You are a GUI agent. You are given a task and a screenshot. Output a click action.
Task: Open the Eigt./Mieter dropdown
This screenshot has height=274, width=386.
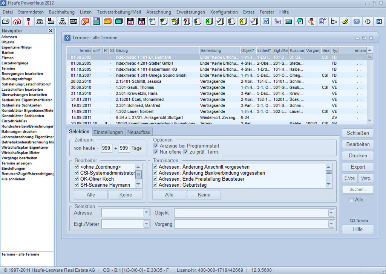pyautogui.click(x=147, y=224)
